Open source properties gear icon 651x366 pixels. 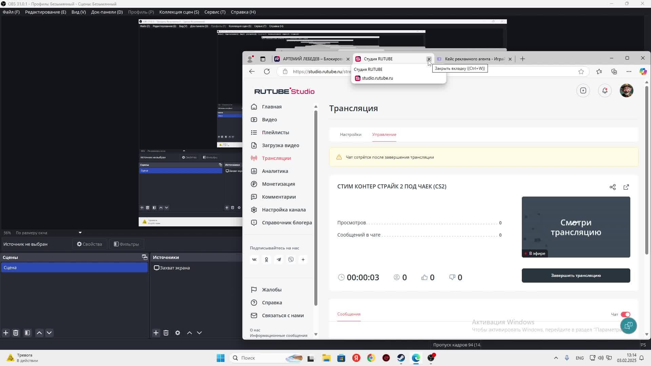[x=178, y=333]
